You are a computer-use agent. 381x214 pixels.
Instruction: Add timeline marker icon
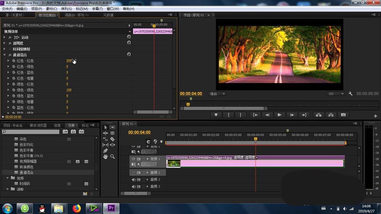(161, 142)
